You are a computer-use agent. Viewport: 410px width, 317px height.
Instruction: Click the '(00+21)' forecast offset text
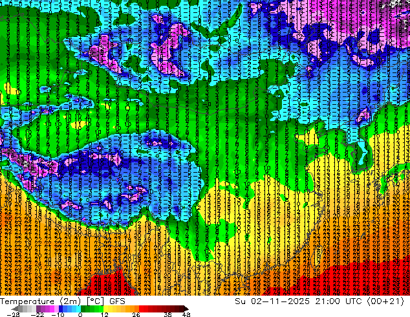click(385, 301)
